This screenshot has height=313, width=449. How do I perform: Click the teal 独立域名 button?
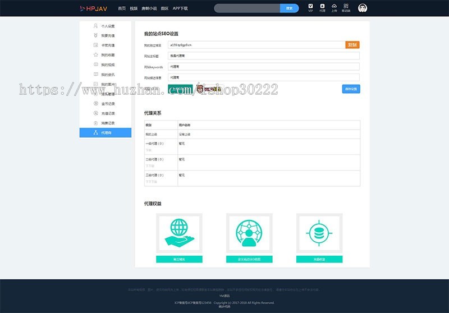tap(179, 259)
